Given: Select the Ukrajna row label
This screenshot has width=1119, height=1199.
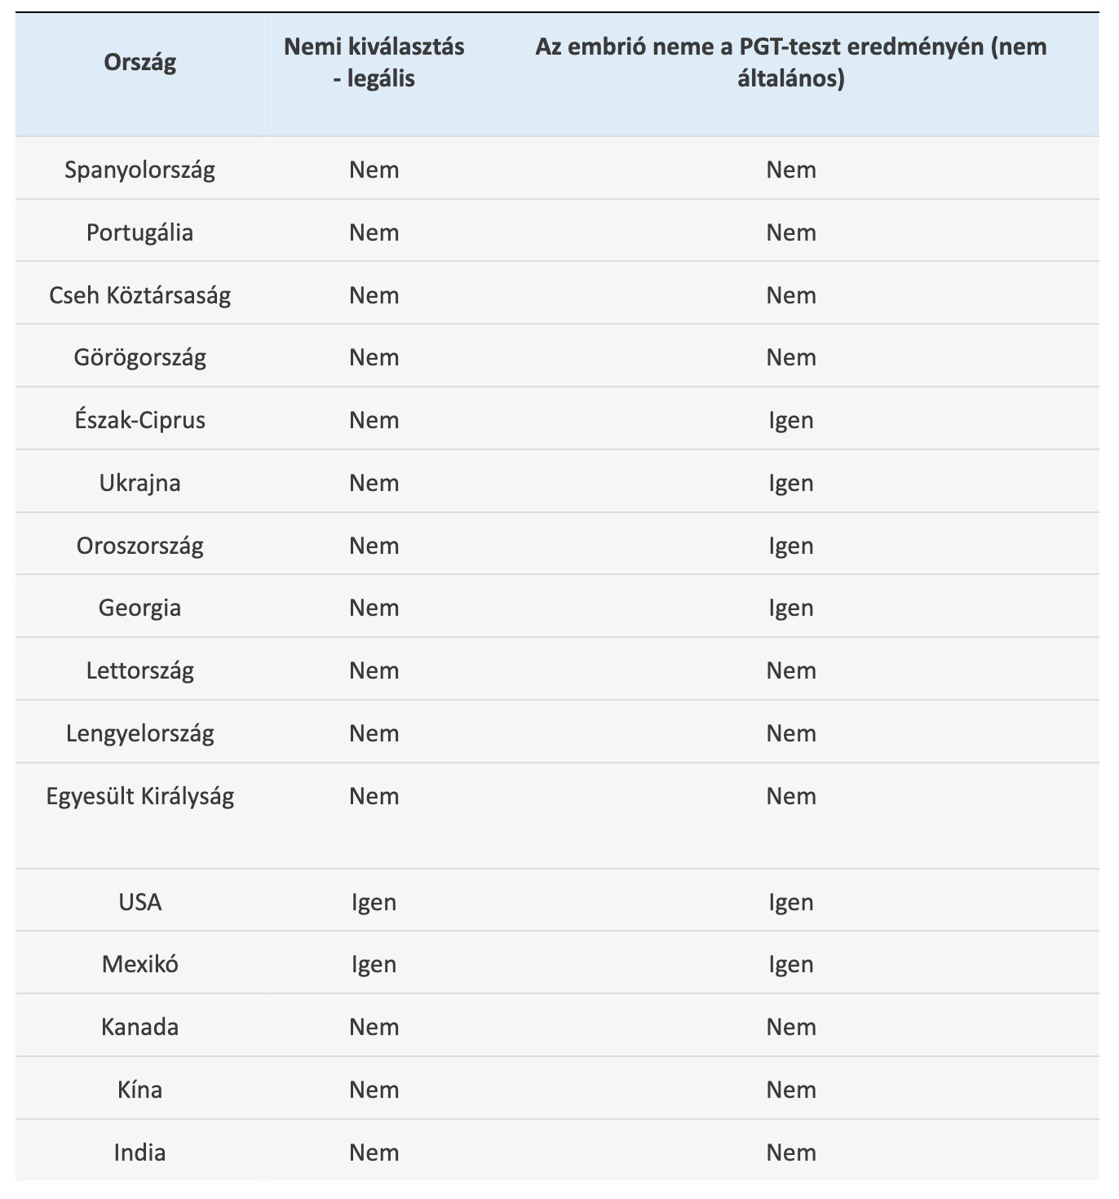Looking at the screenshot, I should coord(140,483).
